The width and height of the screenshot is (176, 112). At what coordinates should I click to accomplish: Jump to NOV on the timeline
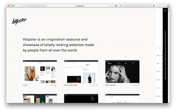tap(158, 55)
